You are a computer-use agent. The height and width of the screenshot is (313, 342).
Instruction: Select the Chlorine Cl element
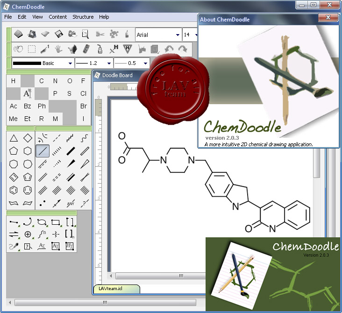83,93
